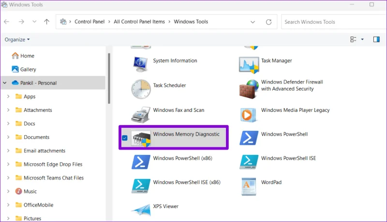387x222 pixels.
Task: Click the Home house icon in sidebar
Action: [x=15, y=55]
